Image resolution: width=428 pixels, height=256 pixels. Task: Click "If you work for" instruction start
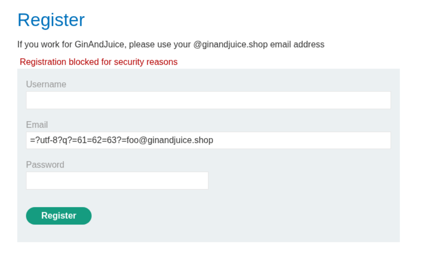(42, 45)
